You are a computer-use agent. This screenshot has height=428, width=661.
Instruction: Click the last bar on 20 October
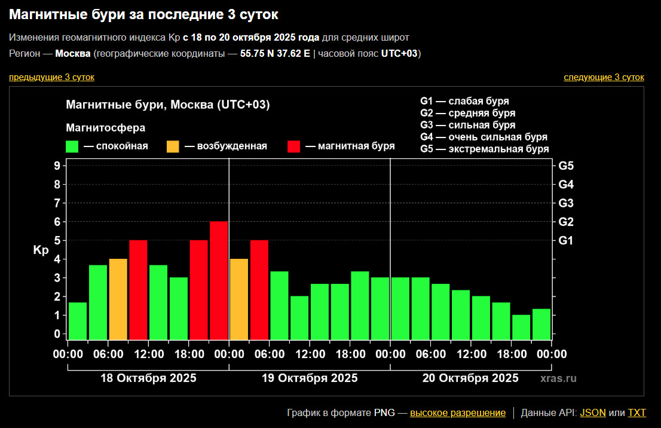[x=541, y=324]
